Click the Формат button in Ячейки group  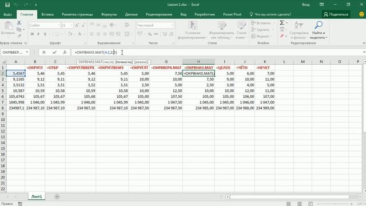point(261,36)
